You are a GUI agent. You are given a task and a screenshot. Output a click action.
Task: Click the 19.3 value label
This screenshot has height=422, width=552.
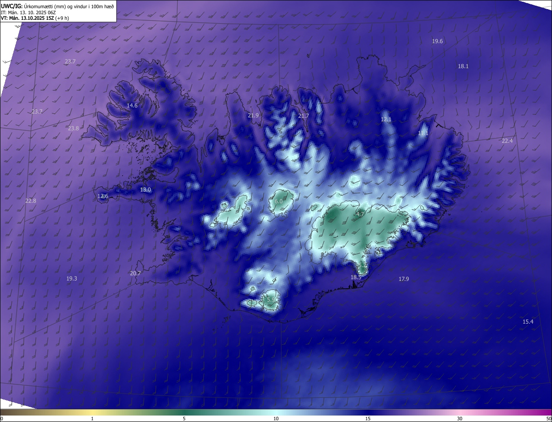[x=72, y=279]
